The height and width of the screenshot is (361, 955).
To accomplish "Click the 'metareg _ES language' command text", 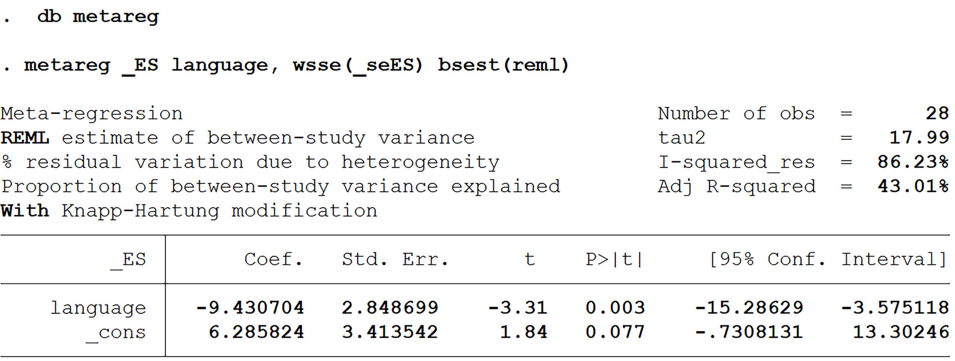I will tap(145, 65).
